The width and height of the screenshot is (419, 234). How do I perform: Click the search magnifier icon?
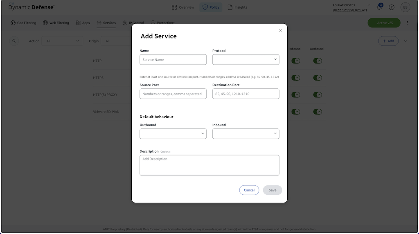(x=14, y=41)
